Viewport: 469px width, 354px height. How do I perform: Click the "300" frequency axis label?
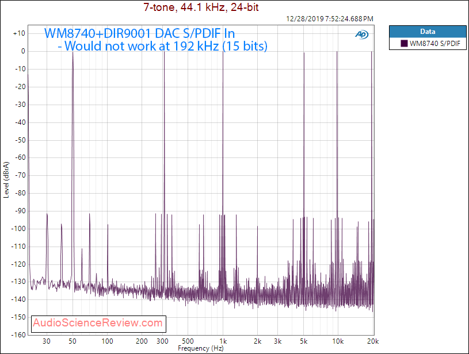click(x=162, y=341)
